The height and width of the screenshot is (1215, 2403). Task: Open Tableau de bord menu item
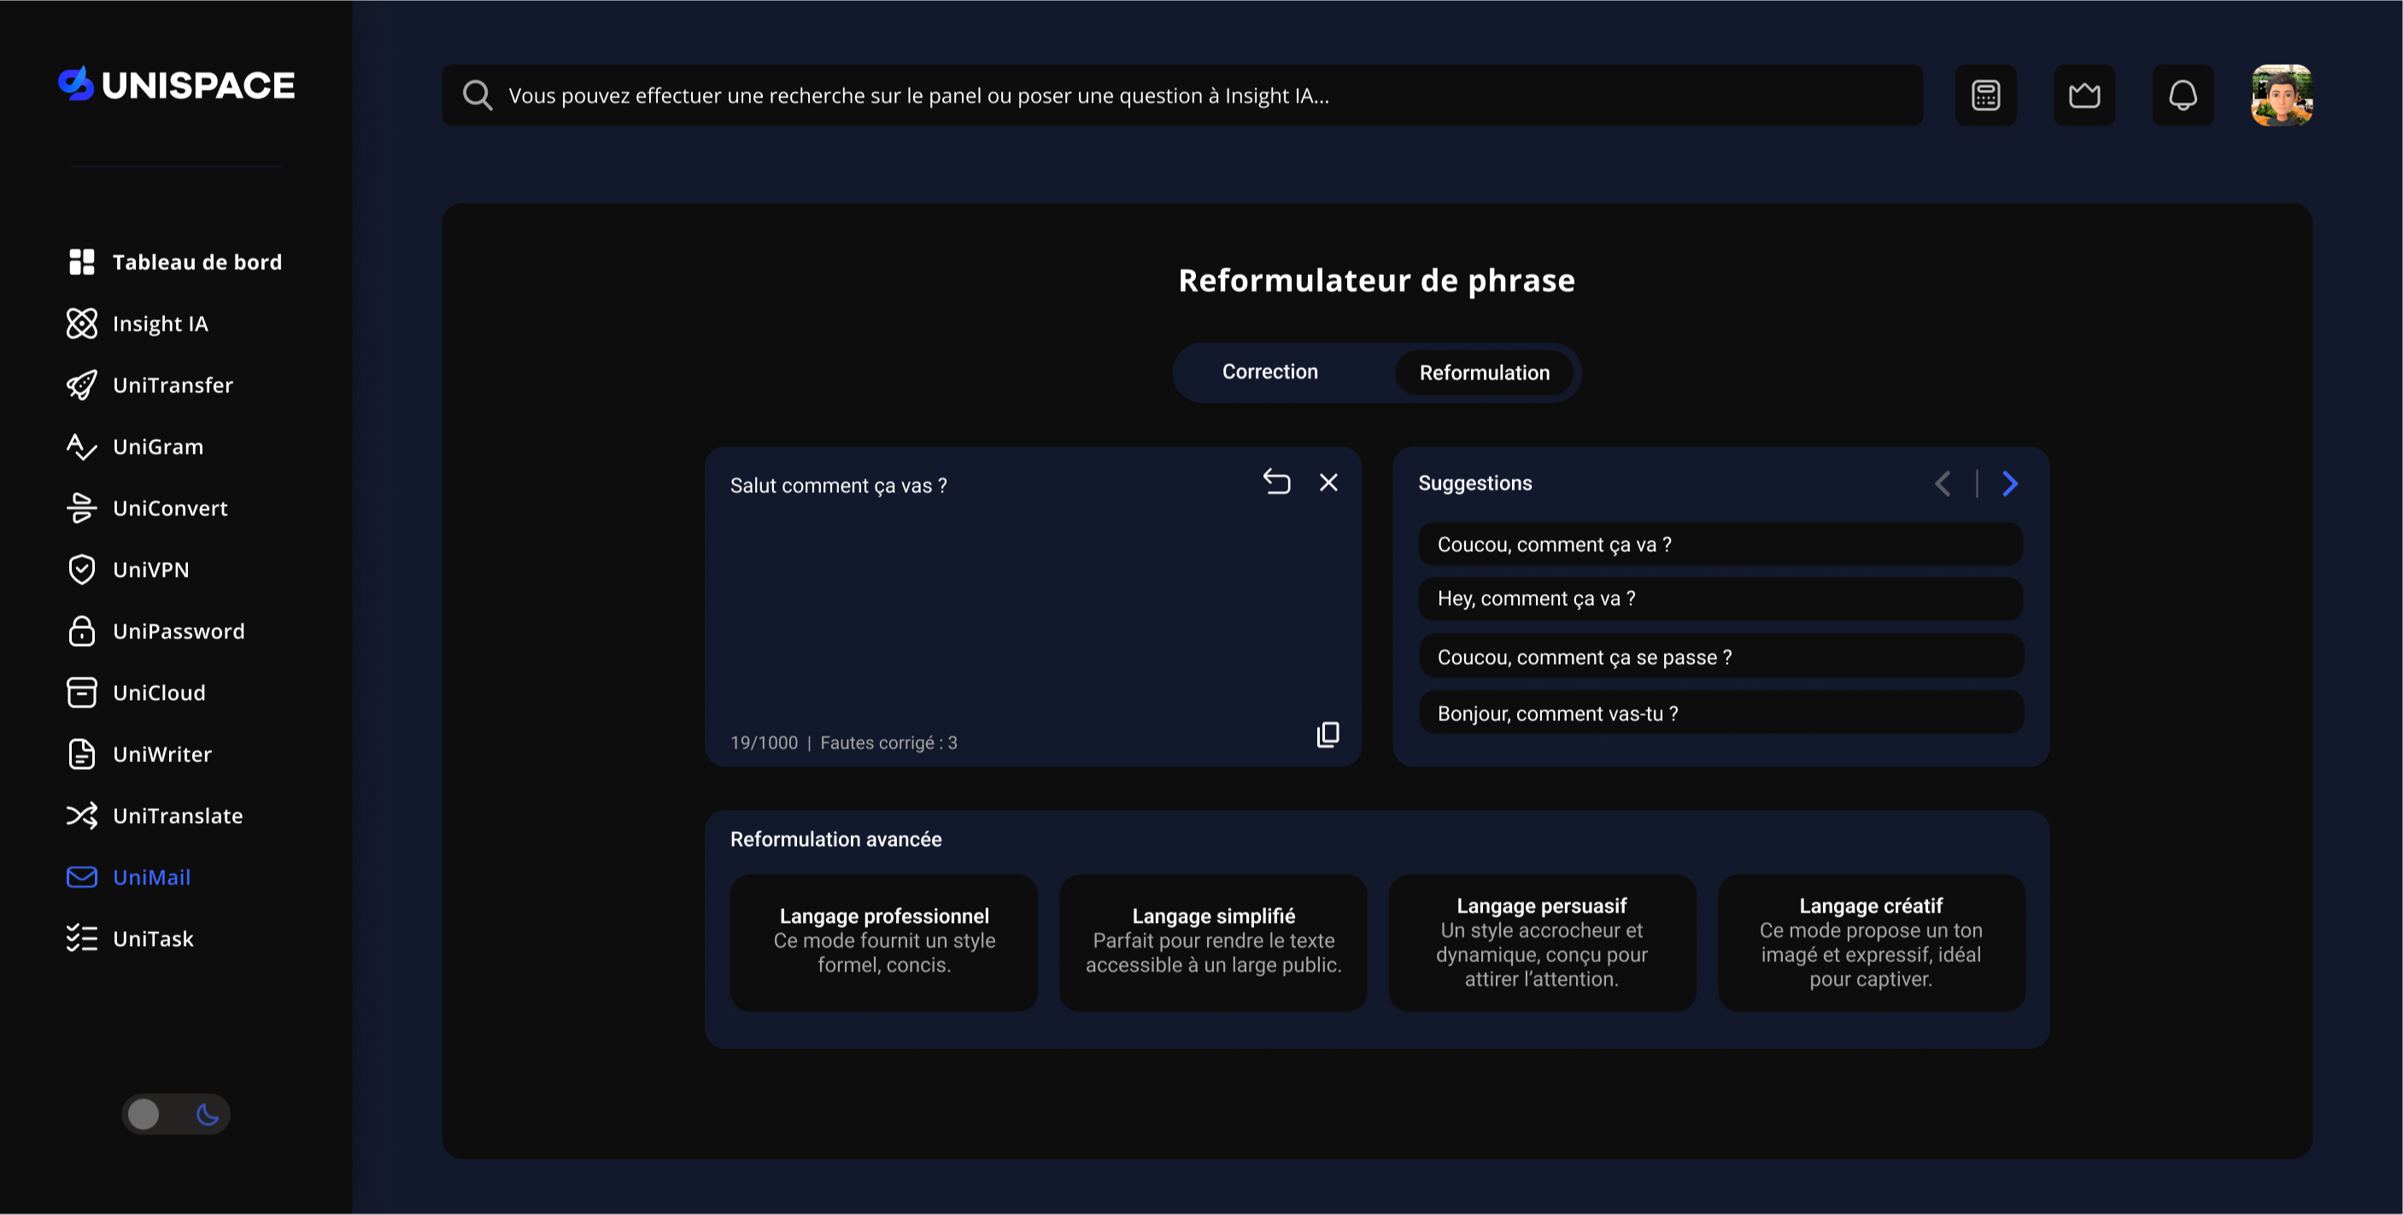click(175, 262)
